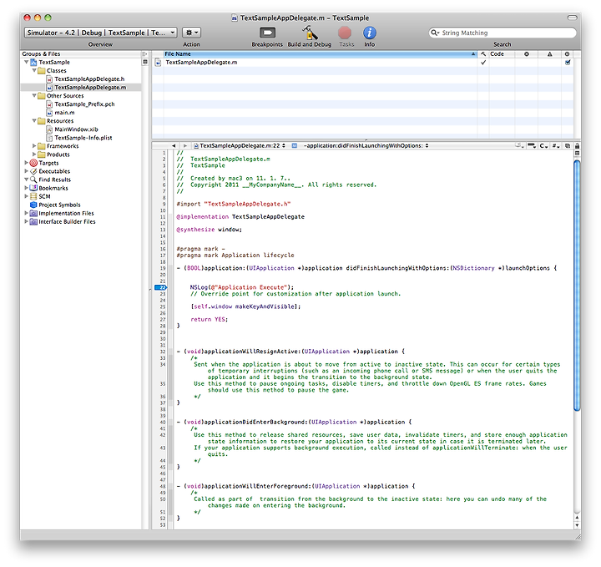The height and width of the screenshot is (567, 601).
Task: Toggle breakpoint marker at line 22
Action: pos(161,287)
